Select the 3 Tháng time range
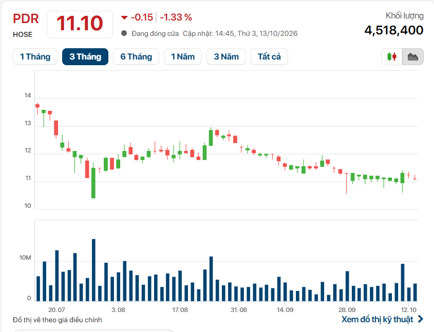This screenshot has width=434, height=332. 85,56
